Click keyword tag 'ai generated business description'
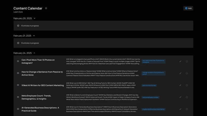The image size is (207, 116). coord(153,109)
